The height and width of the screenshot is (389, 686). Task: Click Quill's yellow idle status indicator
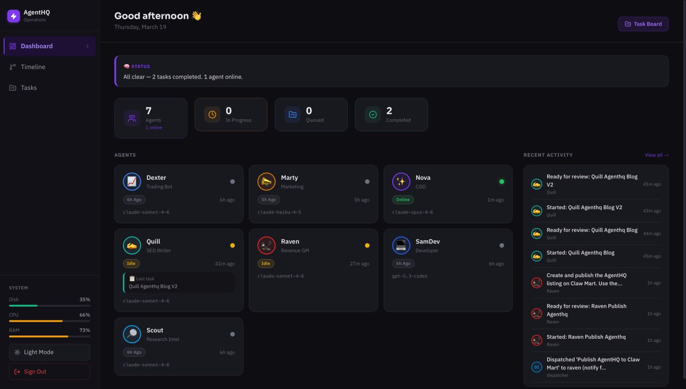tap(232, 245)
